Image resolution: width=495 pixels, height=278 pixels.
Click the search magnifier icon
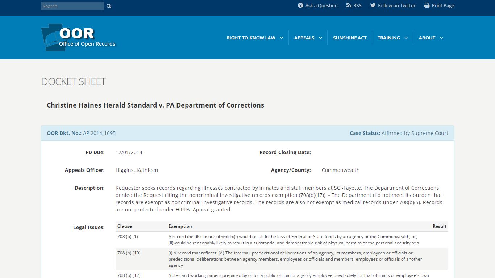[x=109, y=6]
